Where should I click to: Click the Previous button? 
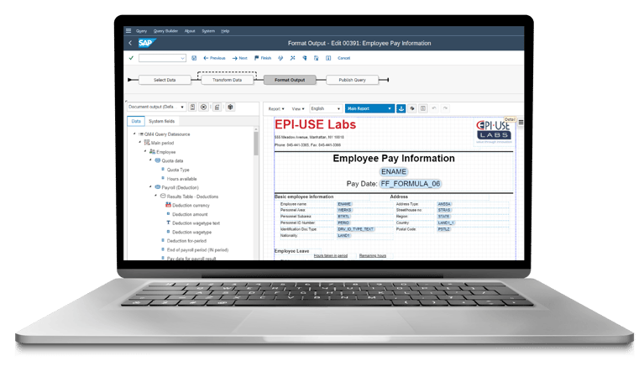pos(214,58)
